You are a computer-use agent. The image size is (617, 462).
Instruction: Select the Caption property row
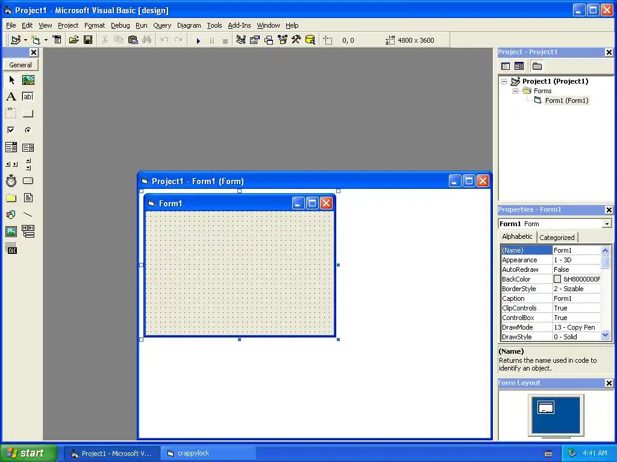click(x=551, y=298)
